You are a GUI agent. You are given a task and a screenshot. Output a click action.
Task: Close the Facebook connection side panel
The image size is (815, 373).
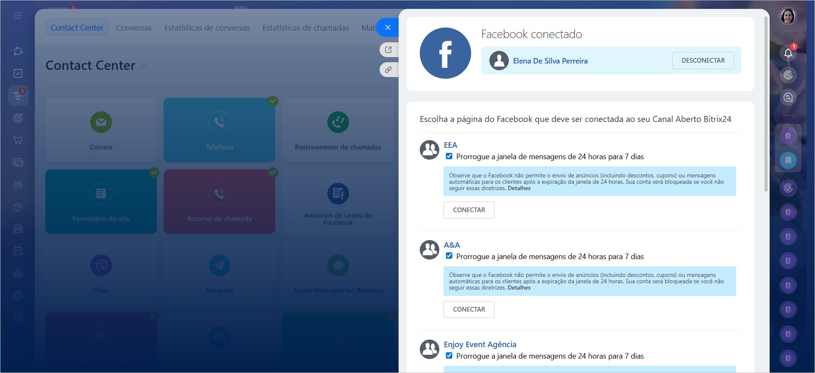tap(388, 28)
